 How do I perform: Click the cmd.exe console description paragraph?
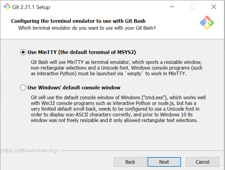[x=118, y=109]
